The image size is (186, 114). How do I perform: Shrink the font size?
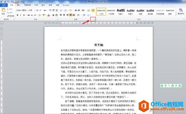(40, 10)
